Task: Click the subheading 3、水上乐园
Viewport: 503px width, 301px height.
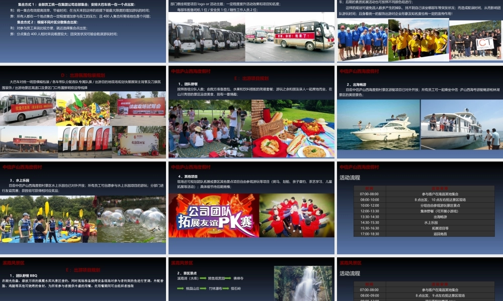Action: [19, 181]
